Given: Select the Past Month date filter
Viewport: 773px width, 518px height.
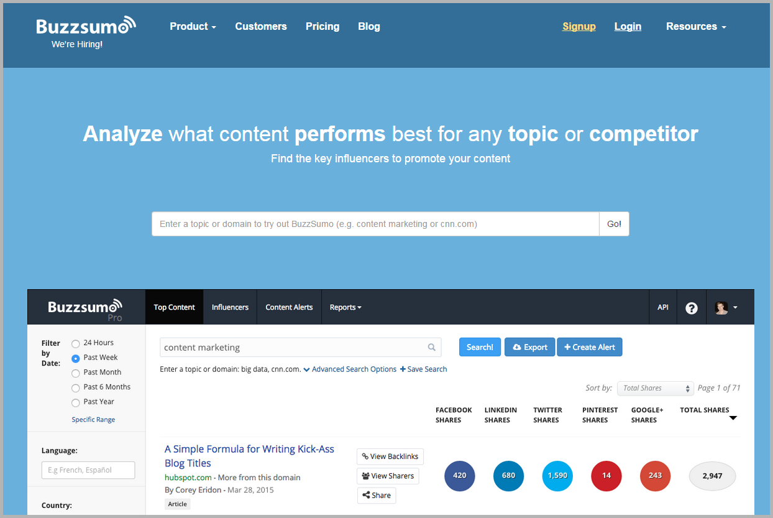Looking at the screenshot, I should tap(76, 373).
